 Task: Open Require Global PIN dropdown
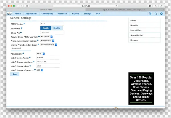point(46,37)
